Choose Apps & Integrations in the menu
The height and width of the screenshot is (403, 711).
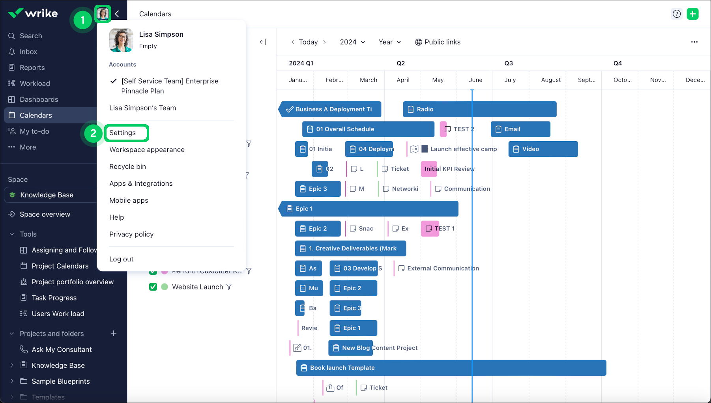(x=141, y=183)
